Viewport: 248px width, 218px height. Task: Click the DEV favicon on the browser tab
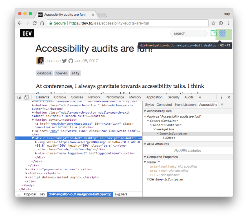click(41, 15)
